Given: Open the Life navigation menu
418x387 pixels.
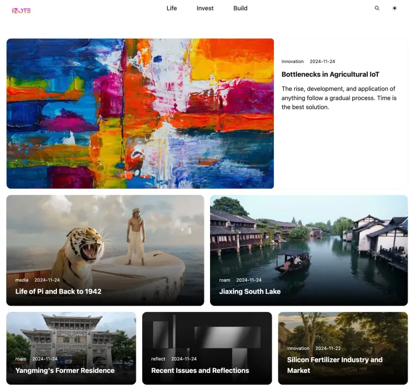Looking at the screenshot, I should click(171, 8).
